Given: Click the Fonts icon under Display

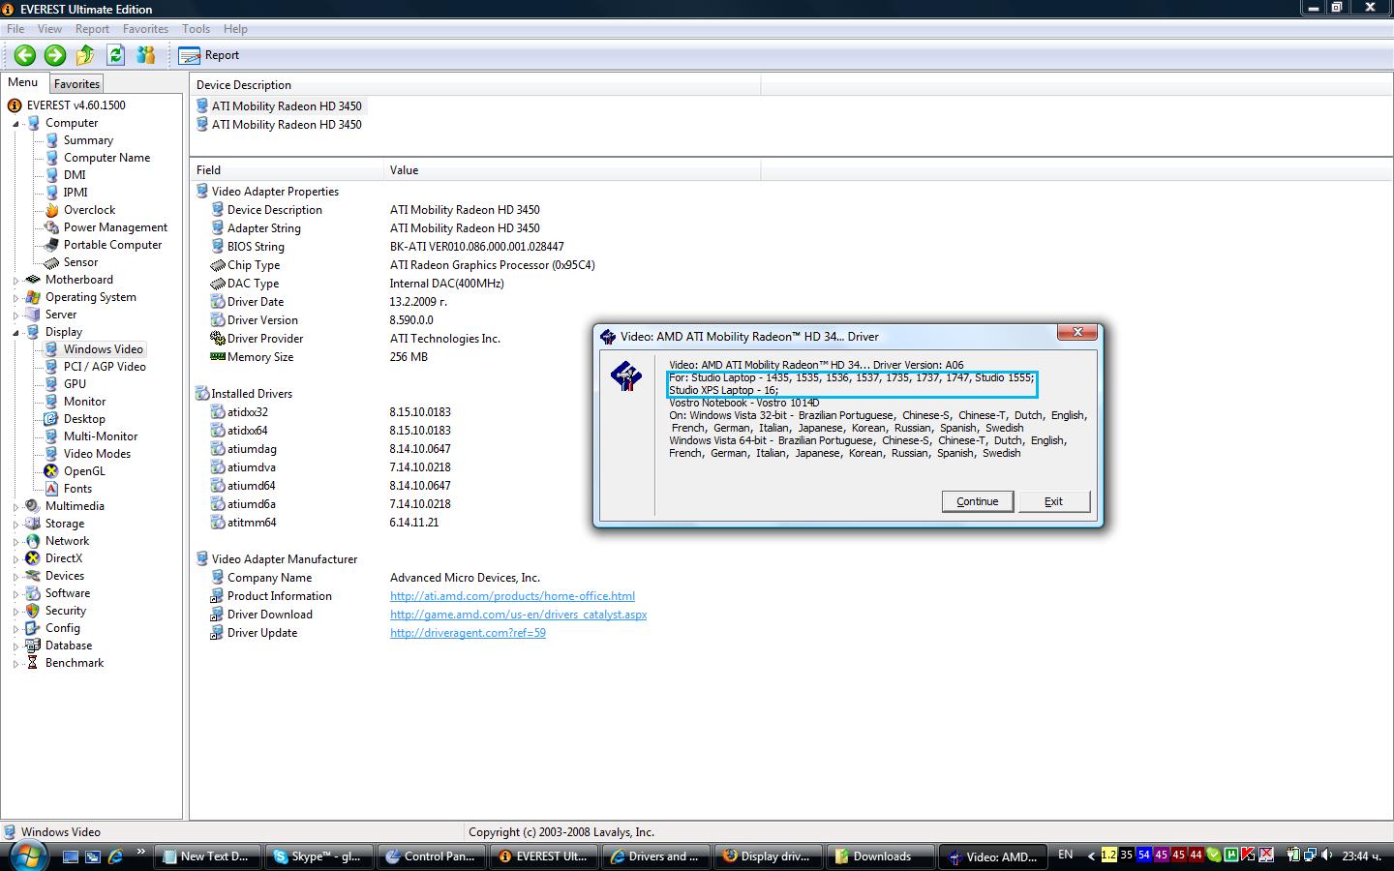Looking at the screenshot, I should click(x=52, y=489).
